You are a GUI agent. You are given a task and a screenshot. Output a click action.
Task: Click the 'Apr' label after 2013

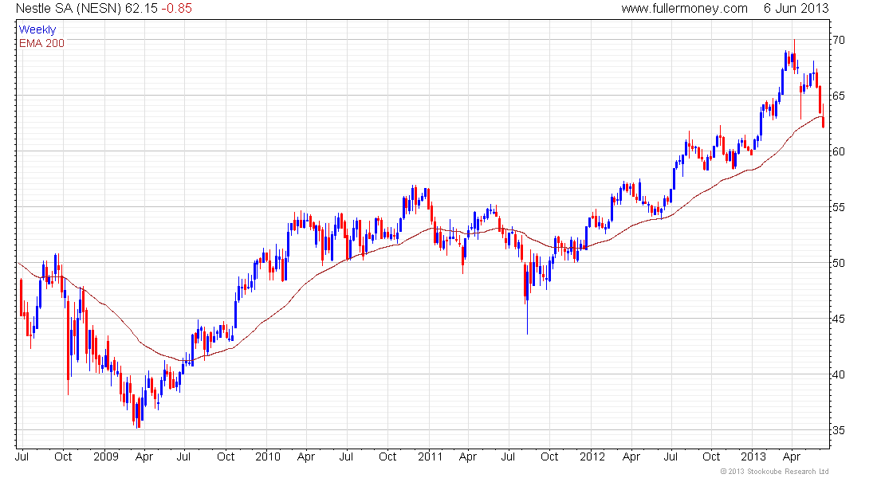(792, 457)
